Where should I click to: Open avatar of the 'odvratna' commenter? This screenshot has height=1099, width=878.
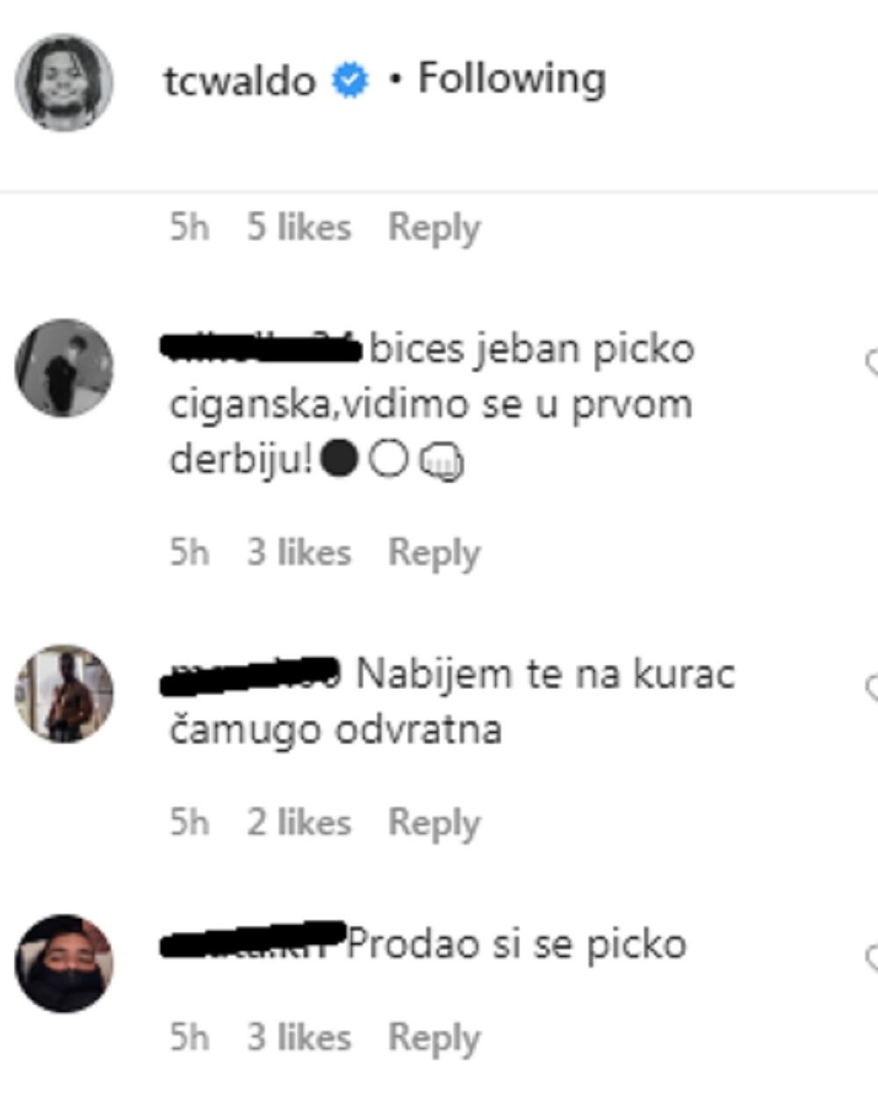tap(64, 694)
